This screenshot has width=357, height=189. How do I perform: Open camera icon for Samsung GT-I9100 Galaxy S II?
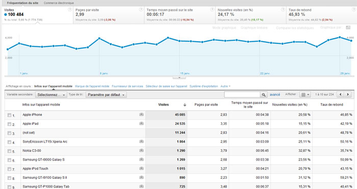141,177
